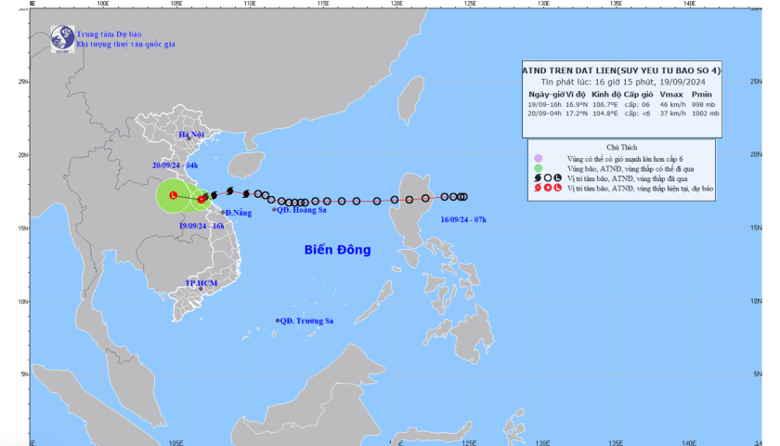Click the QĐ. Hoàng Sa location dot

(x=274, y=210)
